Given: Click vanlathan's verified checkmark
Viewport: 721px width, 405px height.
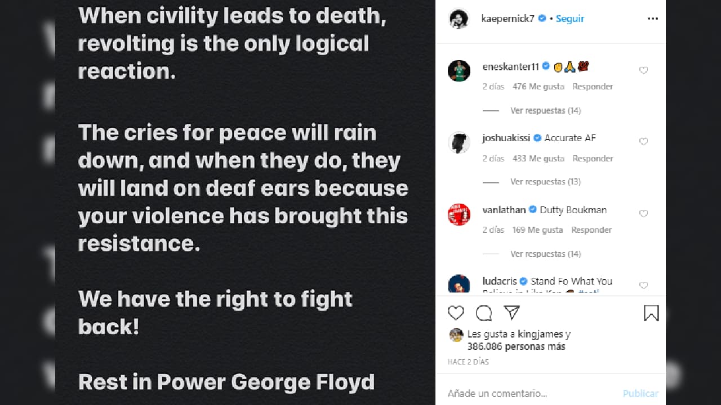Looking at the screenshot, I should click(532, 209).
